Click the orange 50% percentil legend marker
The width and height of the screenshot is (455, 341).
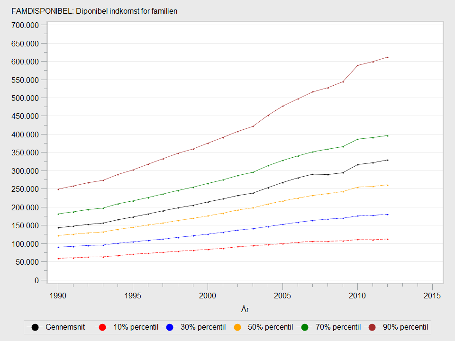(x=238, y=327)
